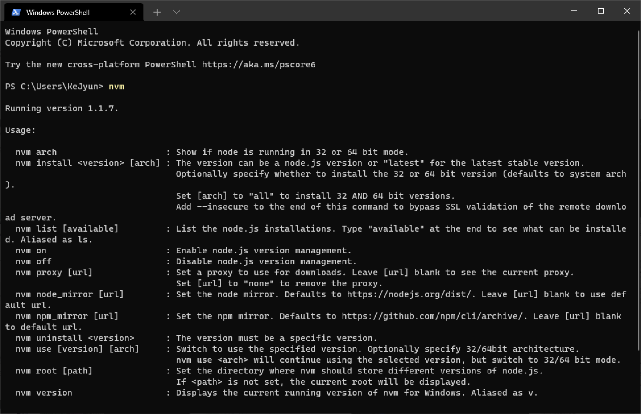This screenshot has width=641, height=414.
Task: Close the Windows PowerShell tab
Action: 133,12
